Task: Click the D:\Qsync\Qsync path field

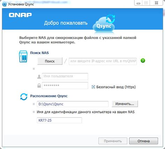Action: (x=73, y=104)
